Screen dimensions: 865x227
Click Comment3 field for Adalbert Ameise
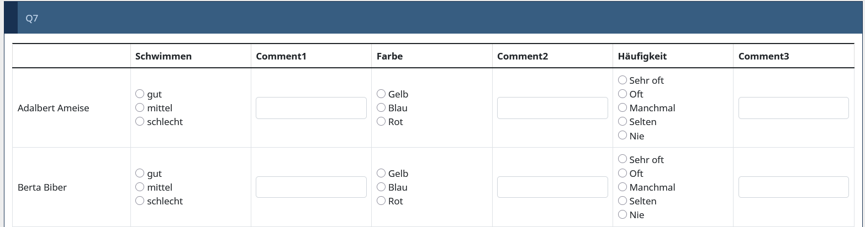click(793, 108)
